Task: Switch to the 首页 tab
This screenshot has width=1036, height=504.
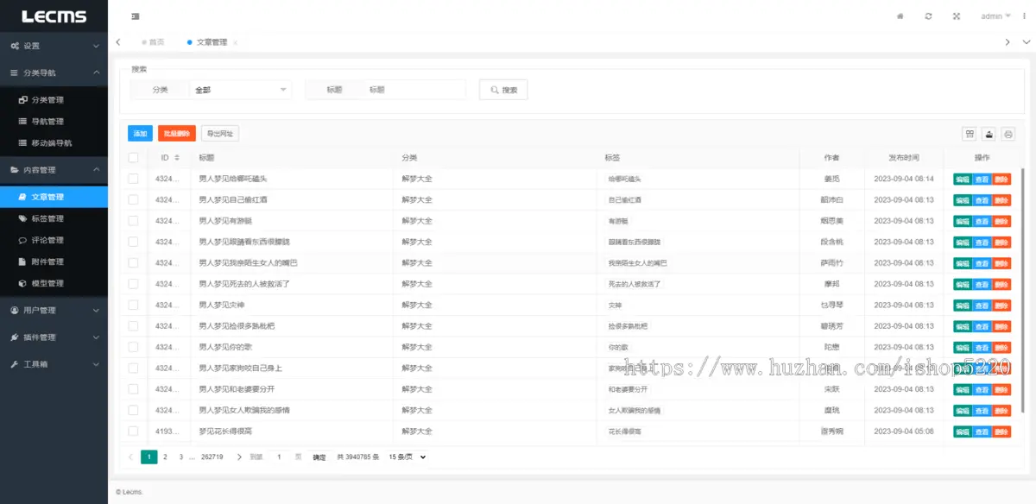Action: (x=153, y=42)
